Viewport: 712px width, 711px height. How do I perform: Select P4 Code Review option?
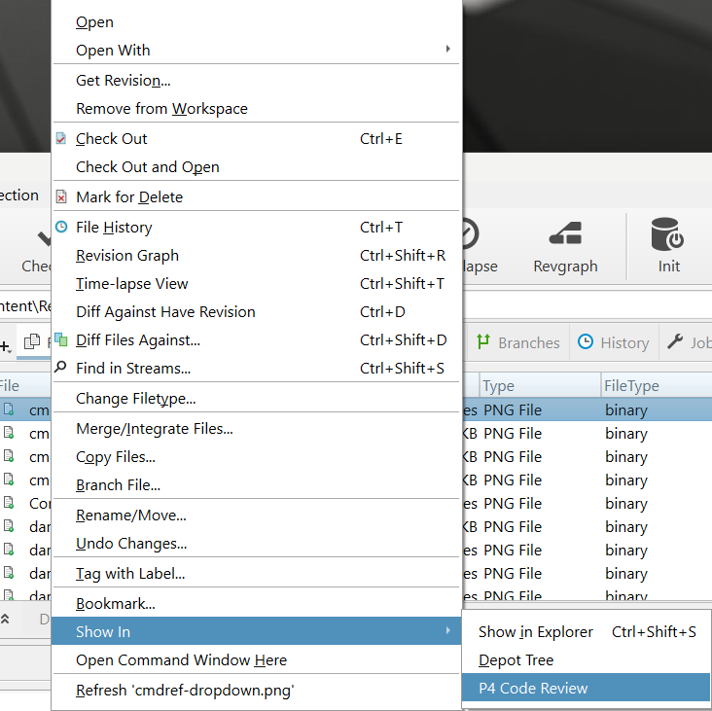pos(533,689)
